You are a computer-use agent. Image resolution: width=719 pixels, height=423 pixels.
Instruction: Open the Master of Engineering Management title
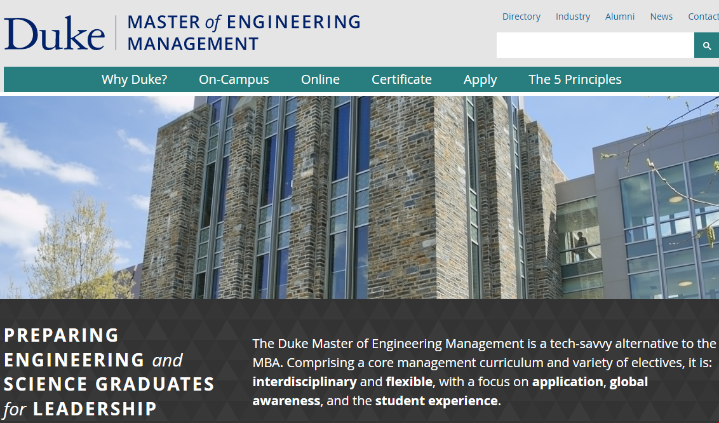(x=243, y=33)
